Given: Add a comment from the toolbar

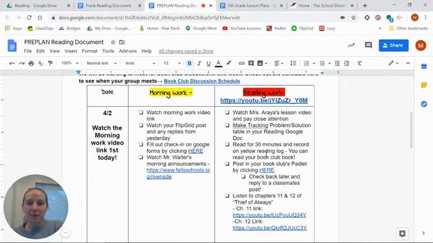Looking at the screenshot, I should 251,63.
